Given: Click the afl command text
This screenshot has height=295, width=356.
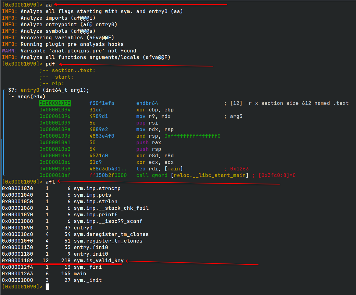Looking at the screenshot, I should 50,182.
